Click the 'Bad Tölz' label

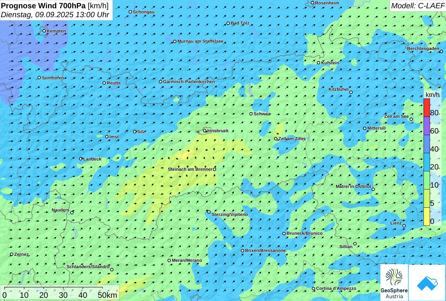pyautogui.click(x=240, y=23)
